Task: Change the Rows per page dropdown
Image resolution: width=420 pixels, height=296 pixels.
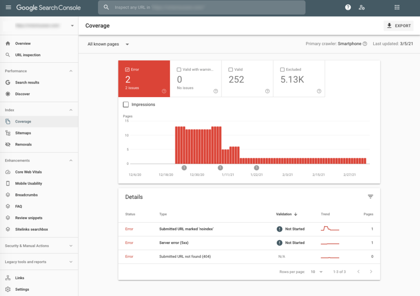Action: [316, 272]
